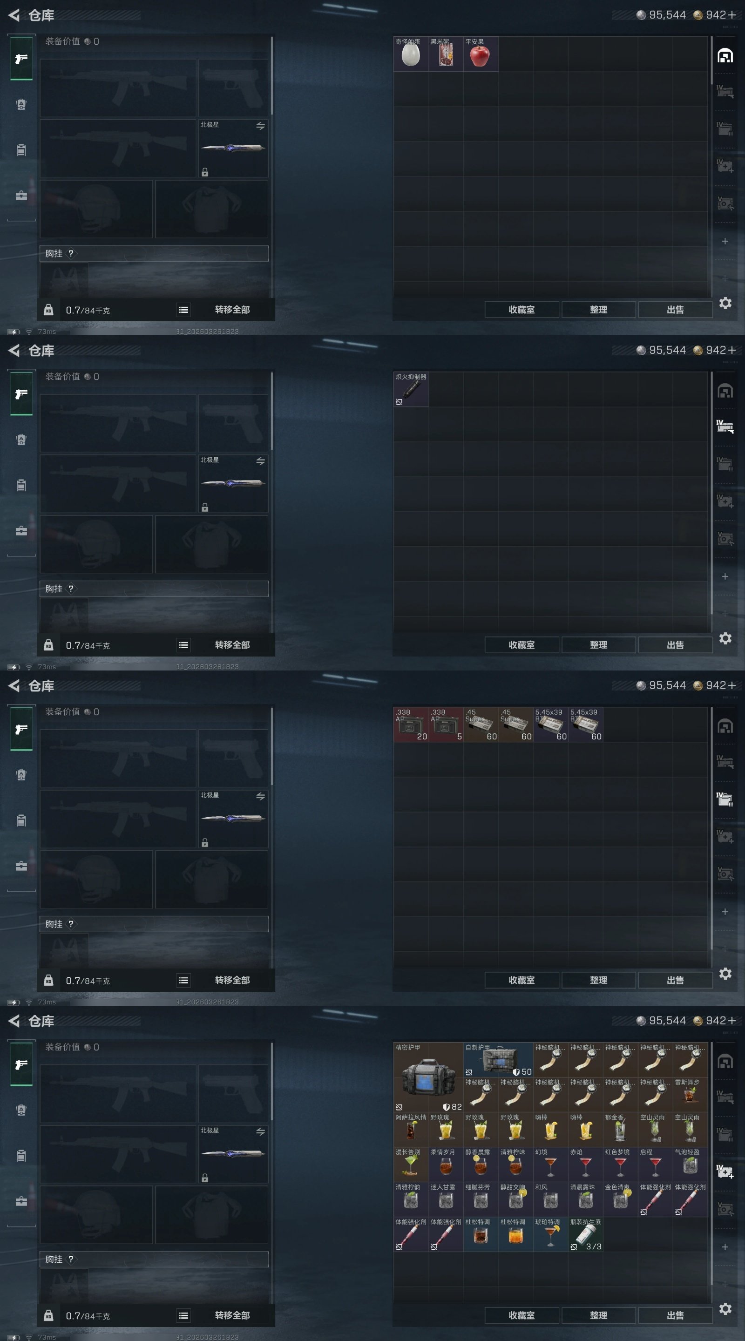The height and width of the screenshot is (1341, 745).
Task: Select the 平安果 red apple item
Action: [x=481, y=54]
